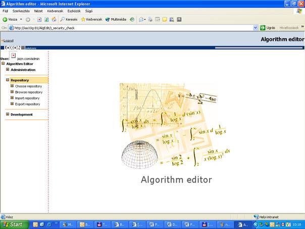305x229 pixels.
Task: Select the Development tree label
Action: tap(22, 114)
